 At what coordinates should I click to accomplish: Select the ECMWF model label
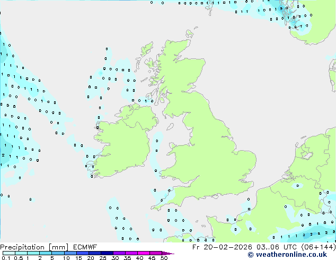pos(85,247)
